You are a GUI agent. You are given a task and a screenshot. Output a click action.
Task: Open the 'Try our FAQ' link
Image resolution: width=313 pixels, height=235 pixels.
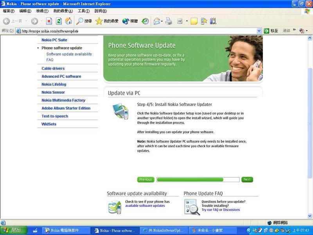tap(210, 210)
